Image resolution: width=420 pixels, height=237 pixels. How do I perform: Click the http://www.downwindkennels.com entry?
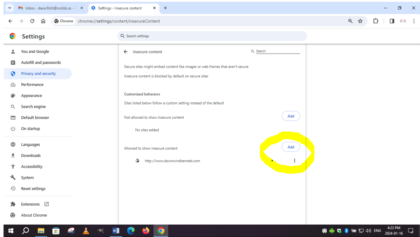172,161
